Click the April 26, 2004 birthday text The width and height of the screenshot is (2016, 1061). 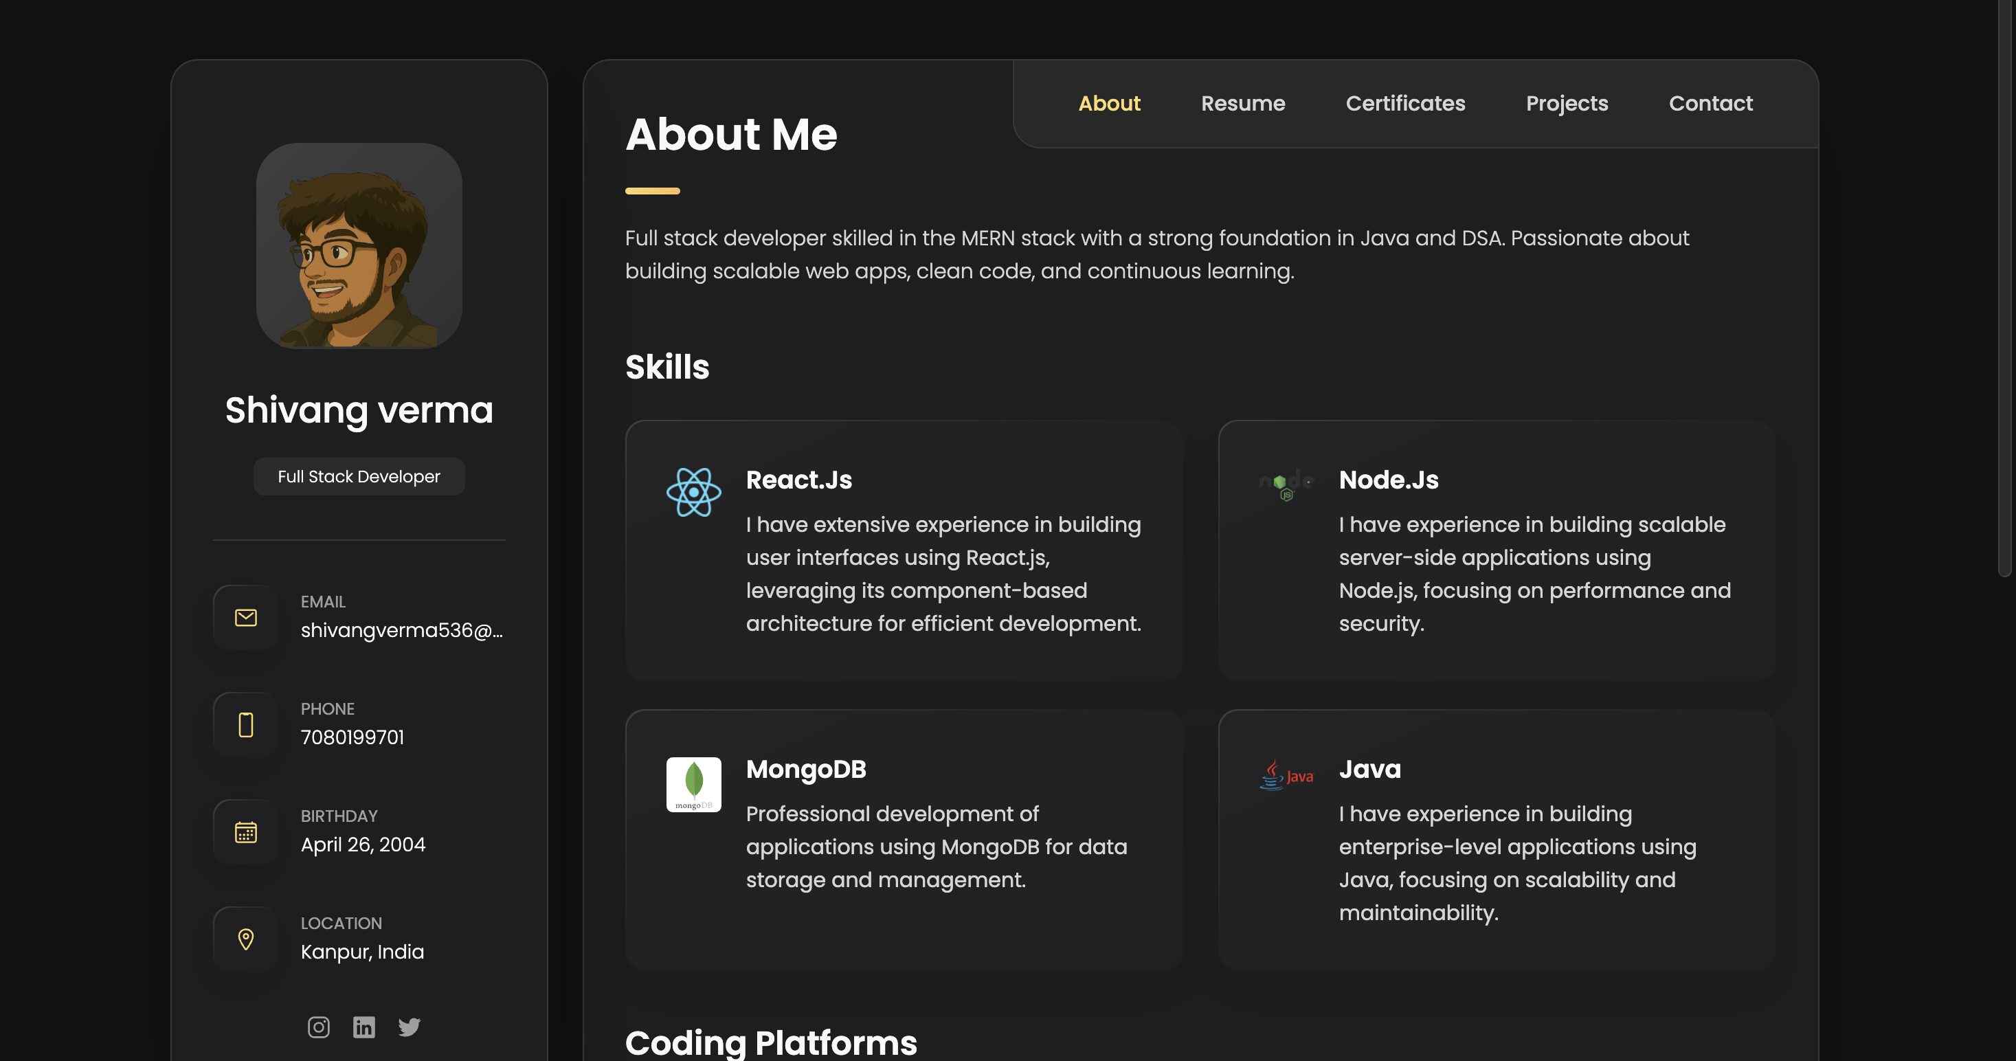pyautogui.click(x=363, y=845)
